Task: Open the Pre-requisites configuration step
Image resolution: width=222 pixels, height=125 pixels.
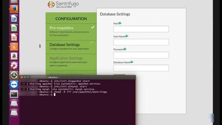Action: pos(71,32)
